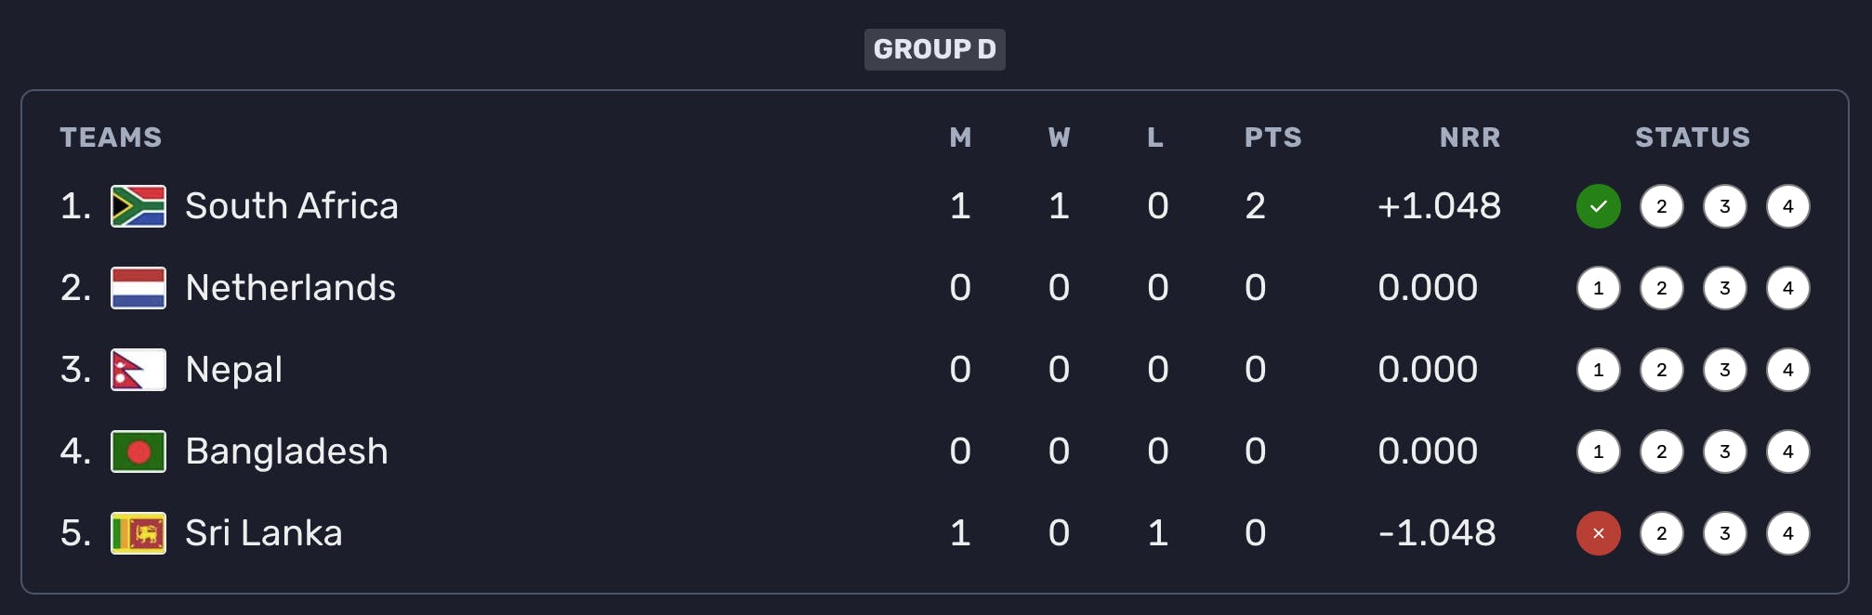Click the PTS column header
Image resolution: width=1872 pixels, height=615 pixels.
coord(1272,137)
